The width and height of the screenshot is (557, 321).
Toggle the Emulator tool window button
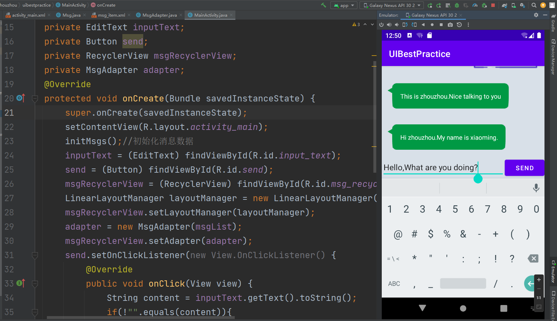(x=553, y=271)
